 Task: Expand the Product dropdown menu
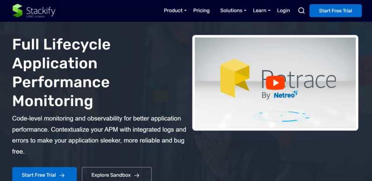coord(175,11)
